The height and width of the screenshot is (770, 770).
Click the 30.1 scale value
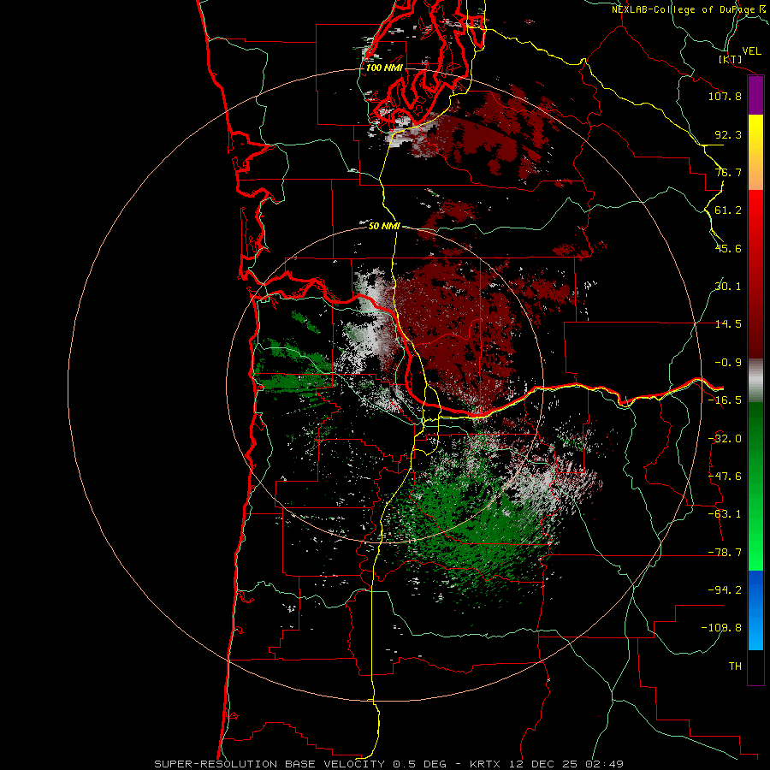(x=728, y=287)
